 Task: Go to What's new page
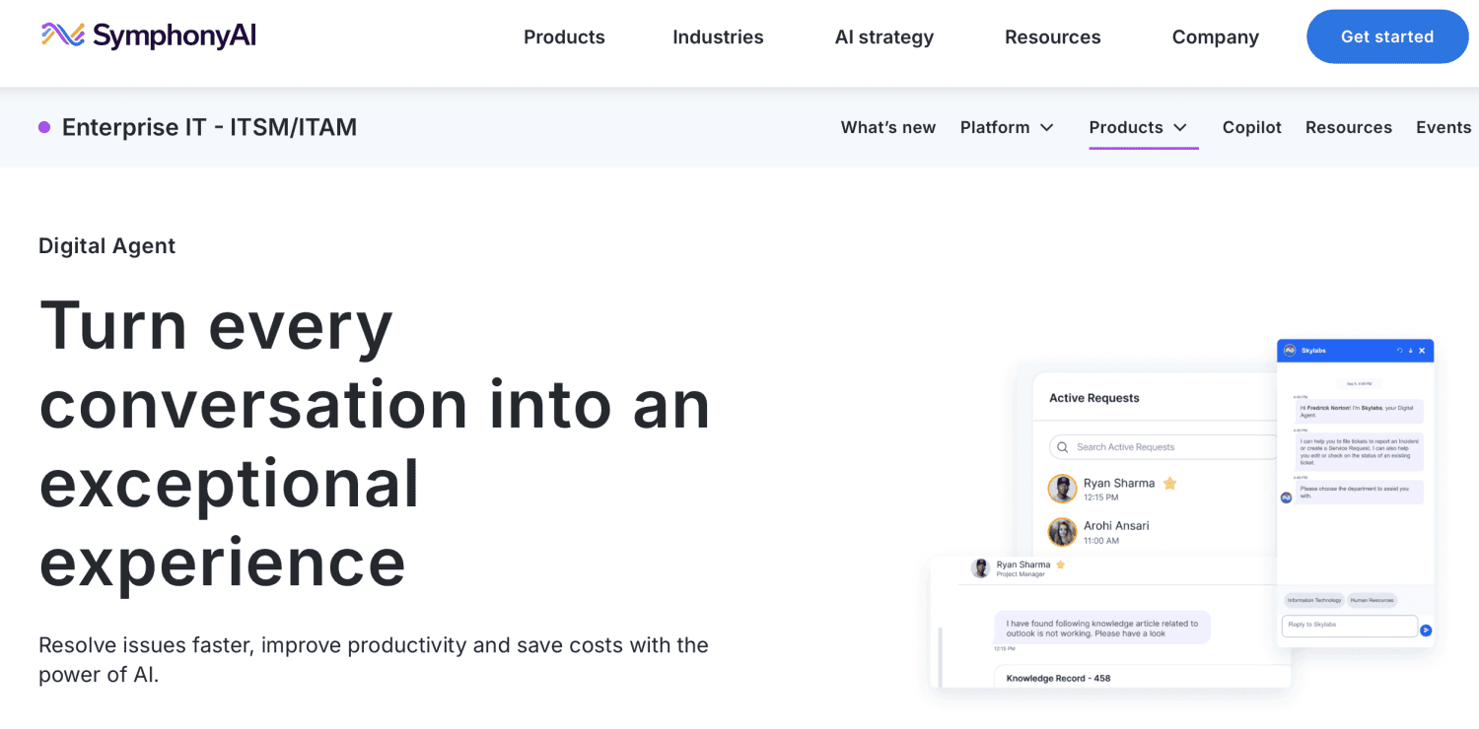(x=887, y=127)
